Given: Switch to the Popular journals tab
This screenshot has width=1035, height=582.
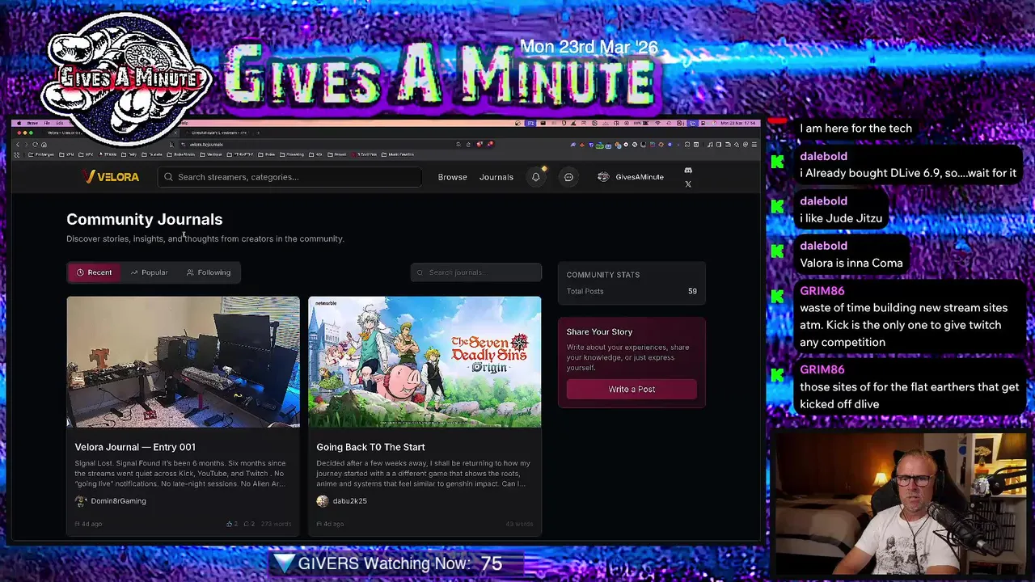Looking at the screenshot, I should coord(149,272).
